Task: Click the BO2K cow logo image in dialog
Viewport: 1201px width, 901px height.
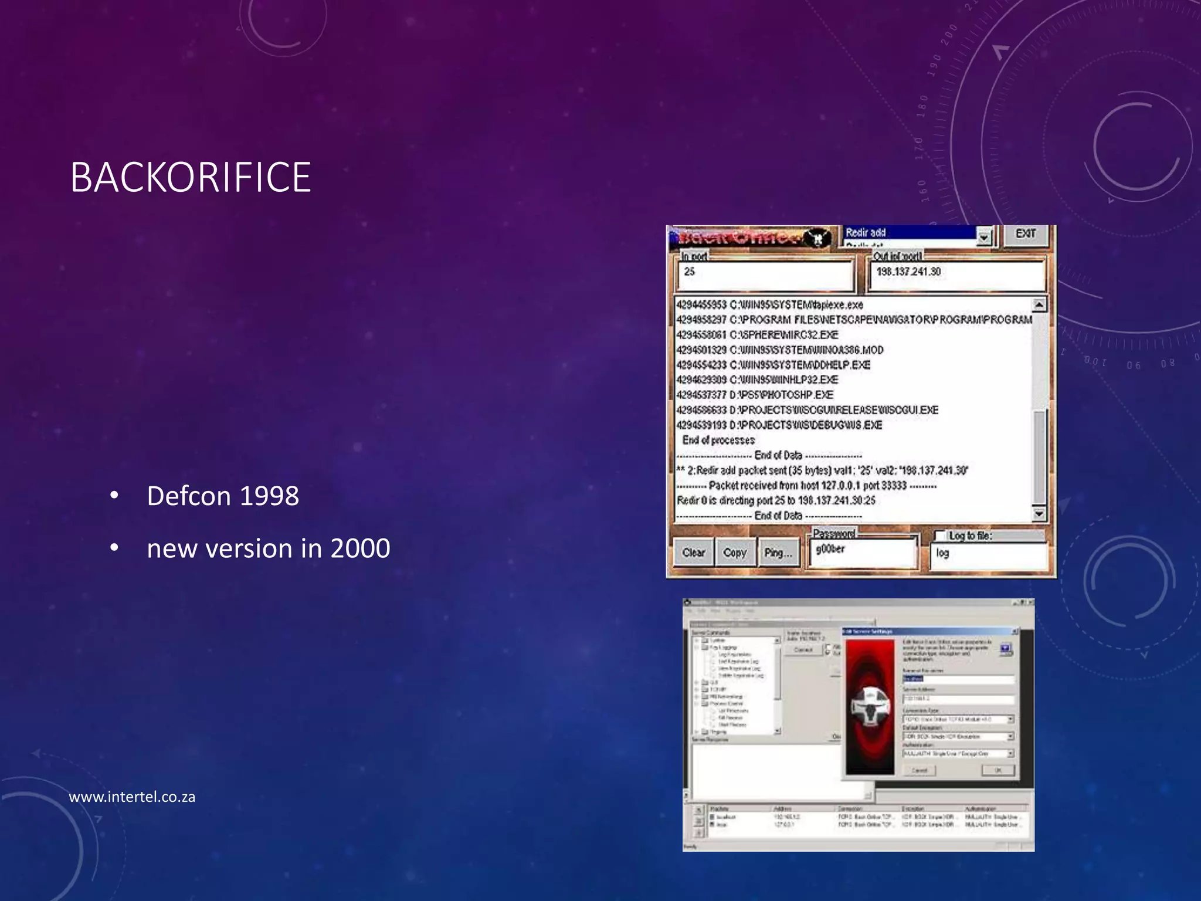Action: pyautogui.click(x=870, y=707)
